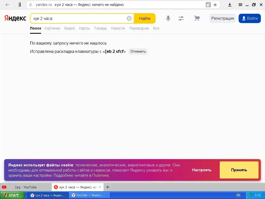Viewport: 265px width, 199px height.
Task: Start voice search with microphone icon
Action: (x=168, y=18)
